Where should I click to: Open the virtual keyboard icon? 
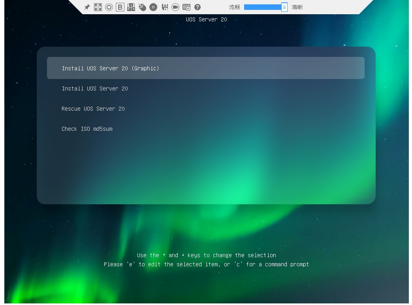click(186, 7)
